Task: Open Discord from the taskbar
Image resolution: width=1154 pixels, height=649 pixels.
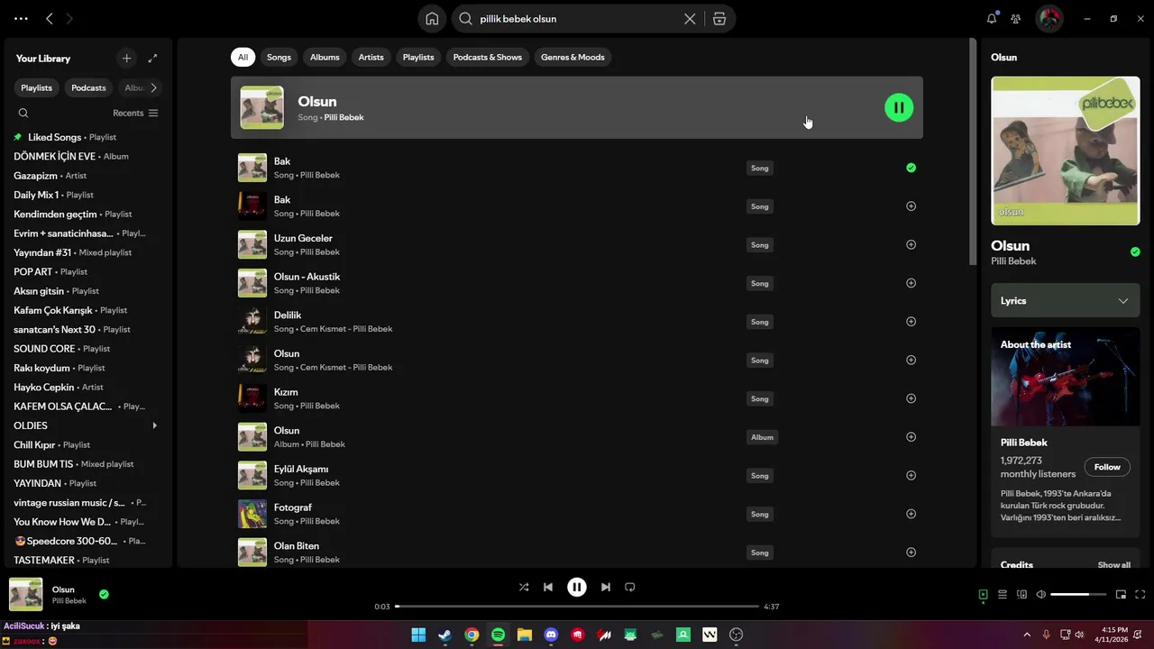Action: [x=551, y=635]
